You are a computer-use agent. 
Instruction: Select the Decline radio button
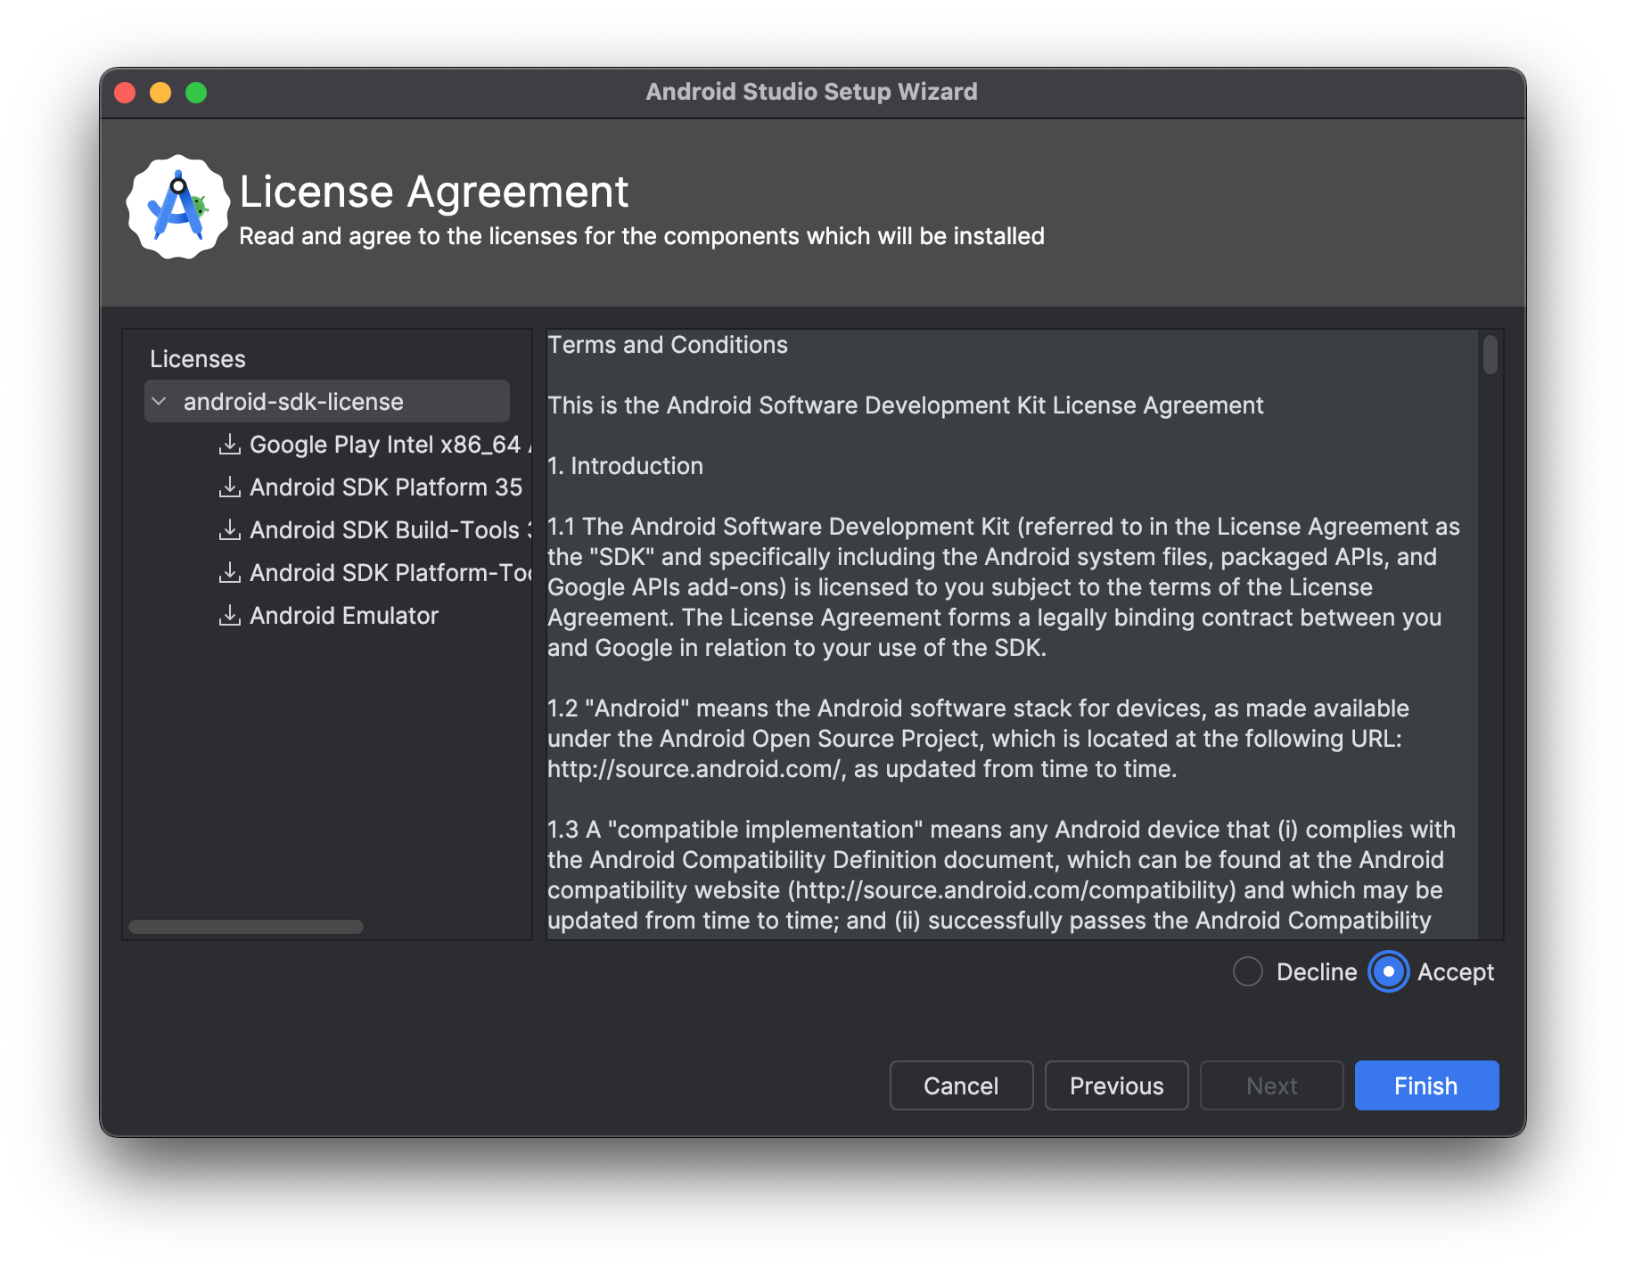(1248, 971)
